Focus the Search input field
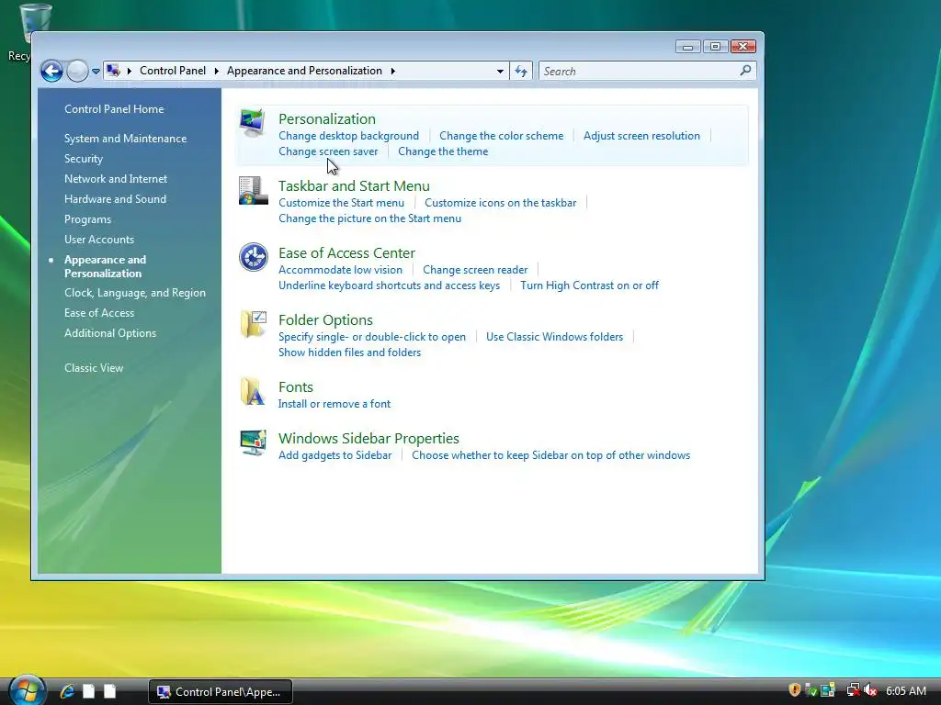The height and width of the screenshot is (705, 941). [639, 72]
